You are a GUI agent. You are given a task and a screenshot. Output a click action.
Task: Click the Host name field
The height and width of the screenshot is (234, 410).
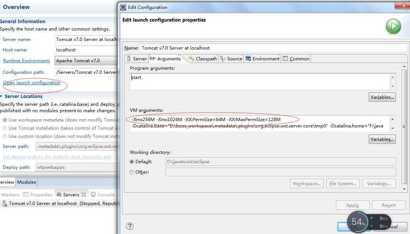tap(86, 50)
